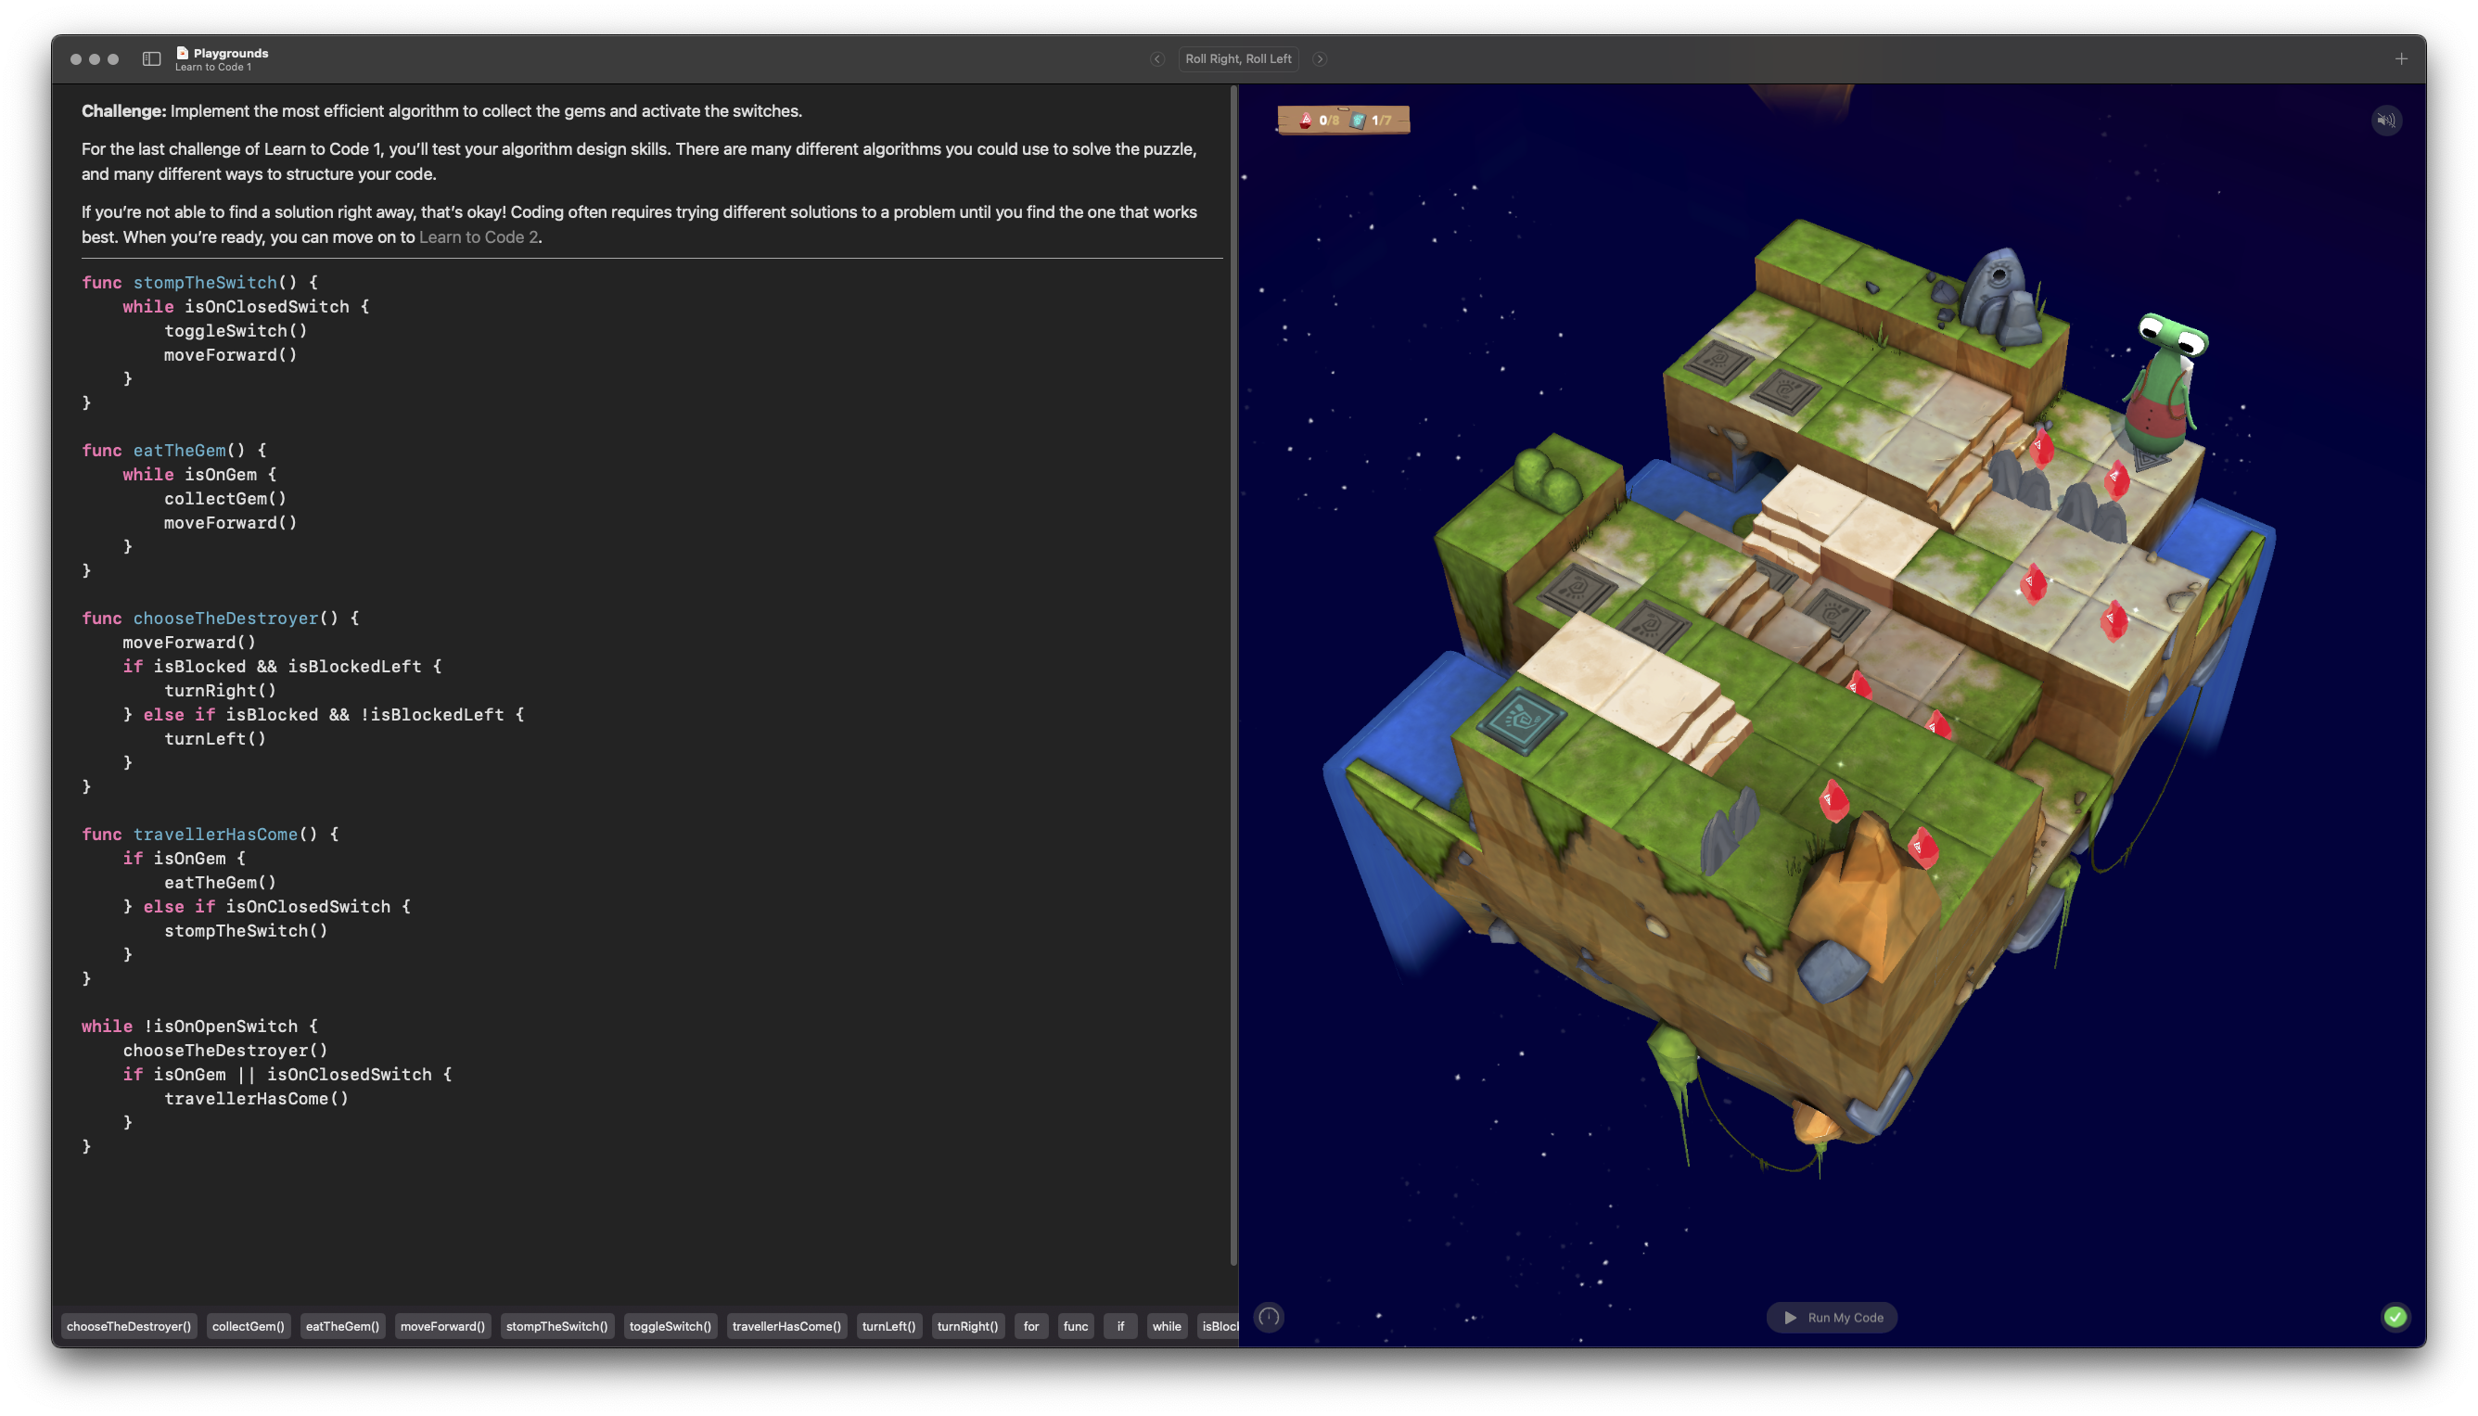
Task: Insert stompTheSwitch() from the shortcut bar
Action: pos(556,1325)
